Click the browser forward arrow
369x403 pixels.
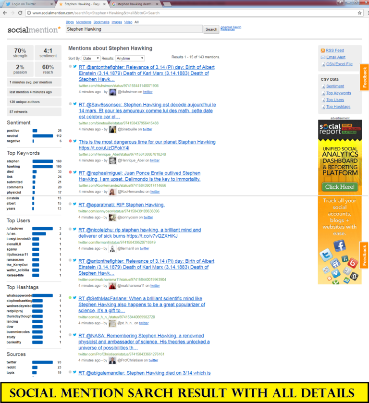[x=12, y=13]
